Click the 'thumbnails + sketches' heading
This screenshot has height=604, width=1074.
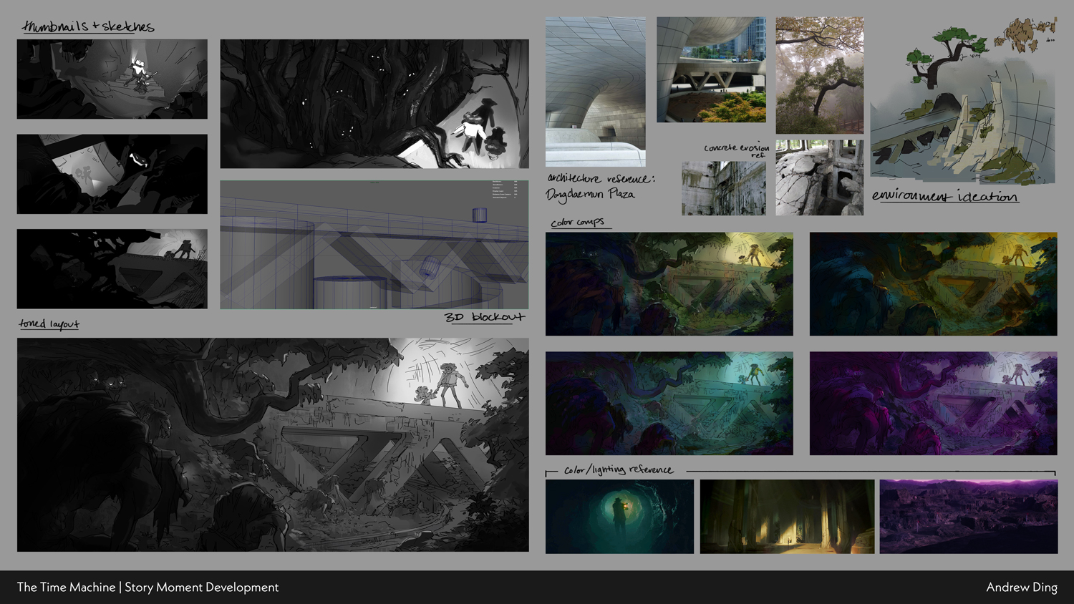(x=88, y=27)
